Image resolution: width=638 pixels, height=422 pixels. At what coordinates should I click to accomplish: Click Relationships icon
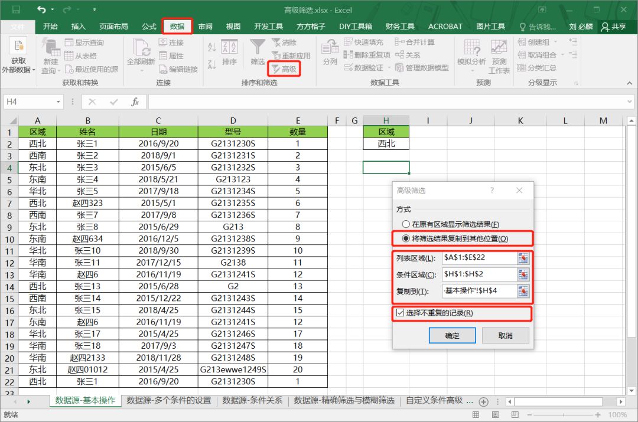coord(399,54)
